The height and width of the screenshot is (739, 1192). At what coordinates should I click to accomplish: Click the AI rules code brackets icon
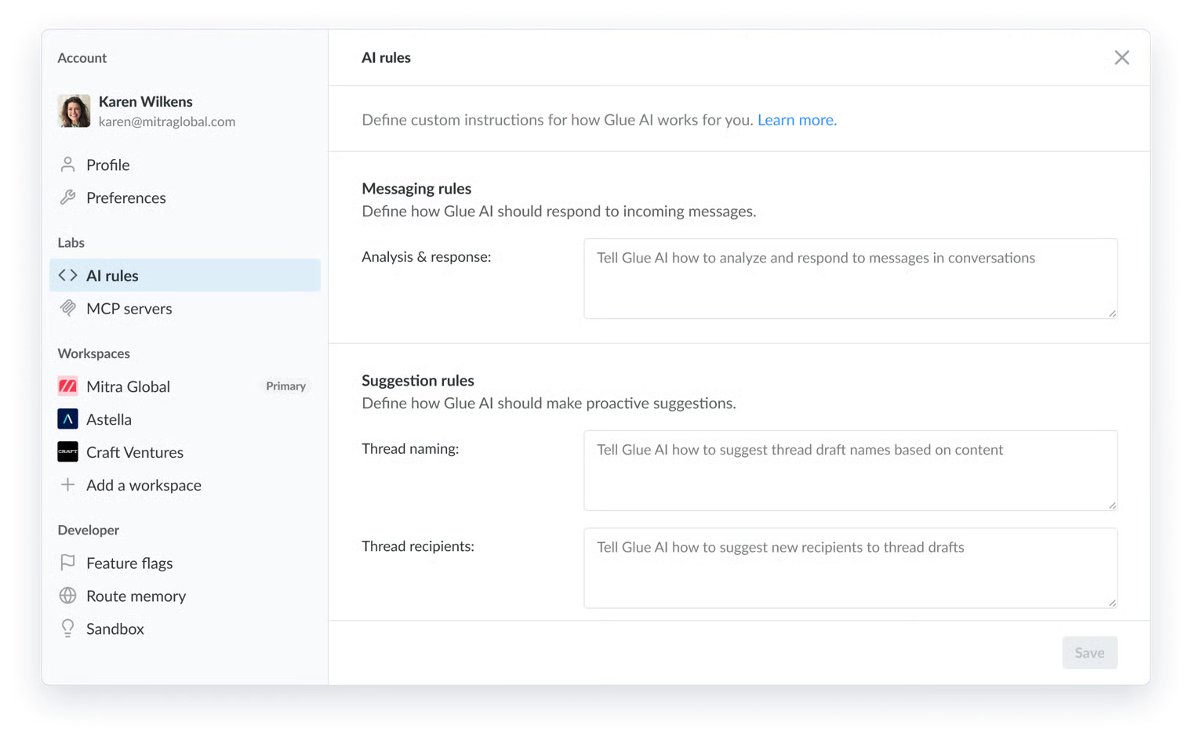(x=68, y=276)
